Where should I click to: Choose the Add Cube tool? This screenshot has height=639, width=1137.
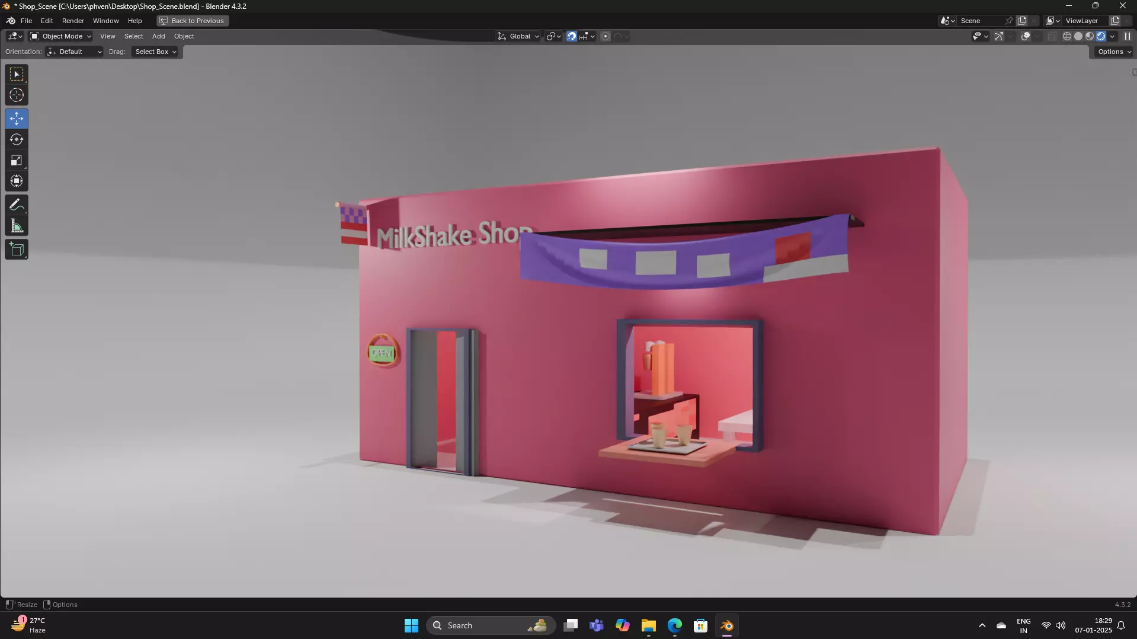[x=17, y=250]
